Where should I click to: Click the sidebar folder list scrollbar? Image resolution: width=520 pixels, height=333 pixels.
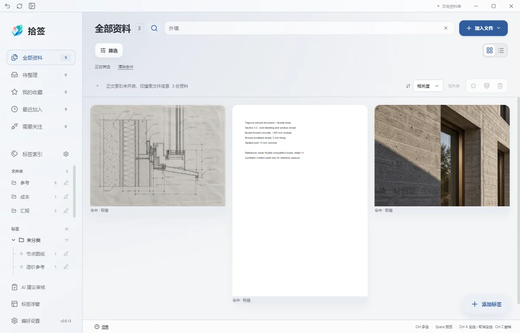click(74, 191)
